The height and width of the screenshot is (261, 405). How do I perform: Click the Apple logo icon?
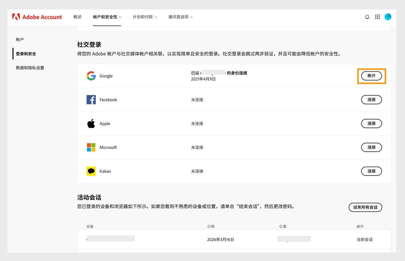click(x=91, y=123)
